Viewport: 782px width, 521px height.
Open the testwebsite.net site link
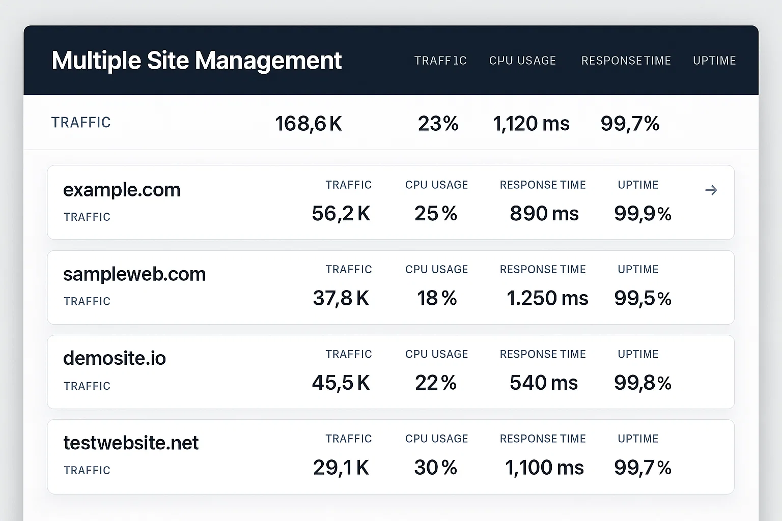pyautogui.click(x=131, y=443)
